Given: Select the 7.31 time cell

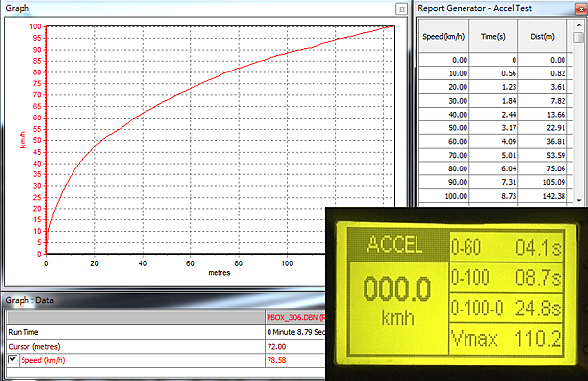Looking at the screenshot, I should [x=493, y=182].
